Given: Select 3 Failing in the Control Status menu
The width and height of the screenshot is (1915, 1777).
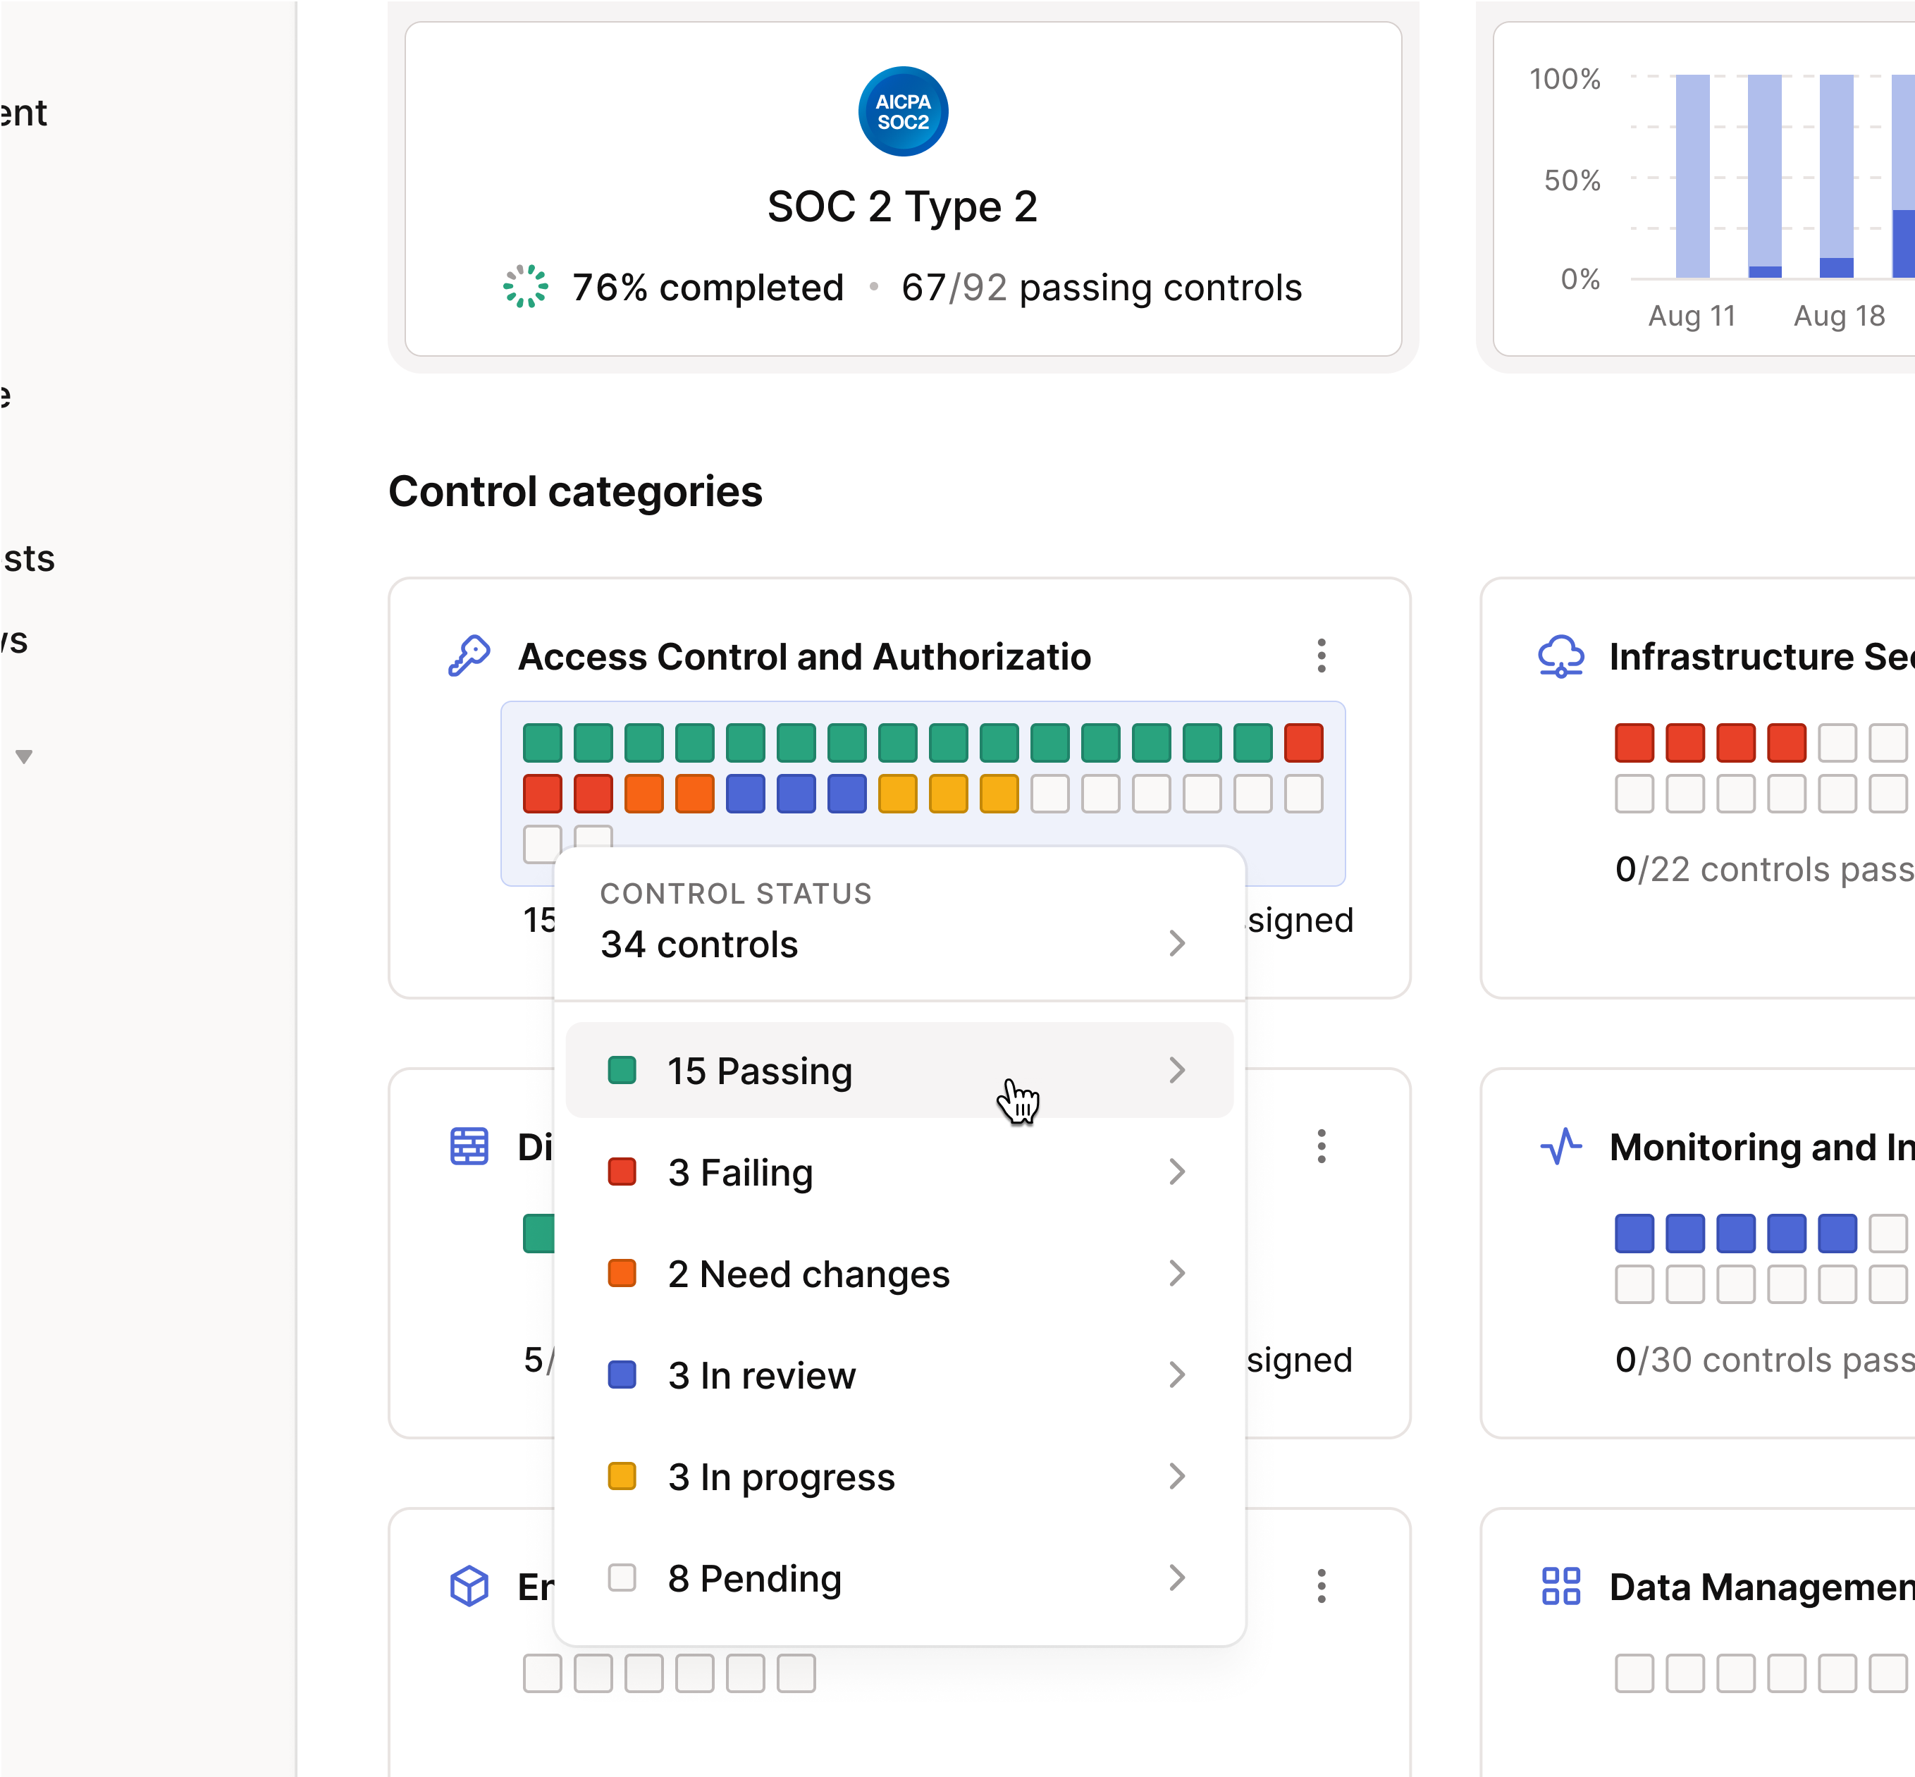Looking at the screenshot, I should coord(739,1172).
